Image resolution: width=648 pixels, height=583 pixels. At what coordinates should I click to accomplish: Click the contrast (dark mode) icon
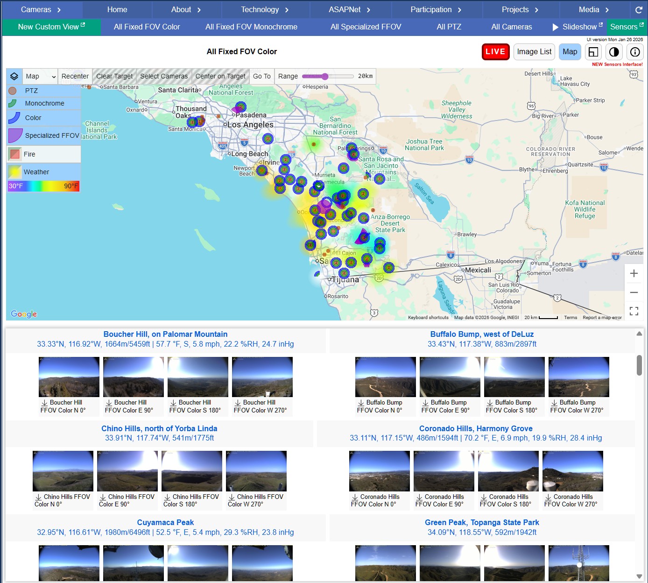[614, 52]
